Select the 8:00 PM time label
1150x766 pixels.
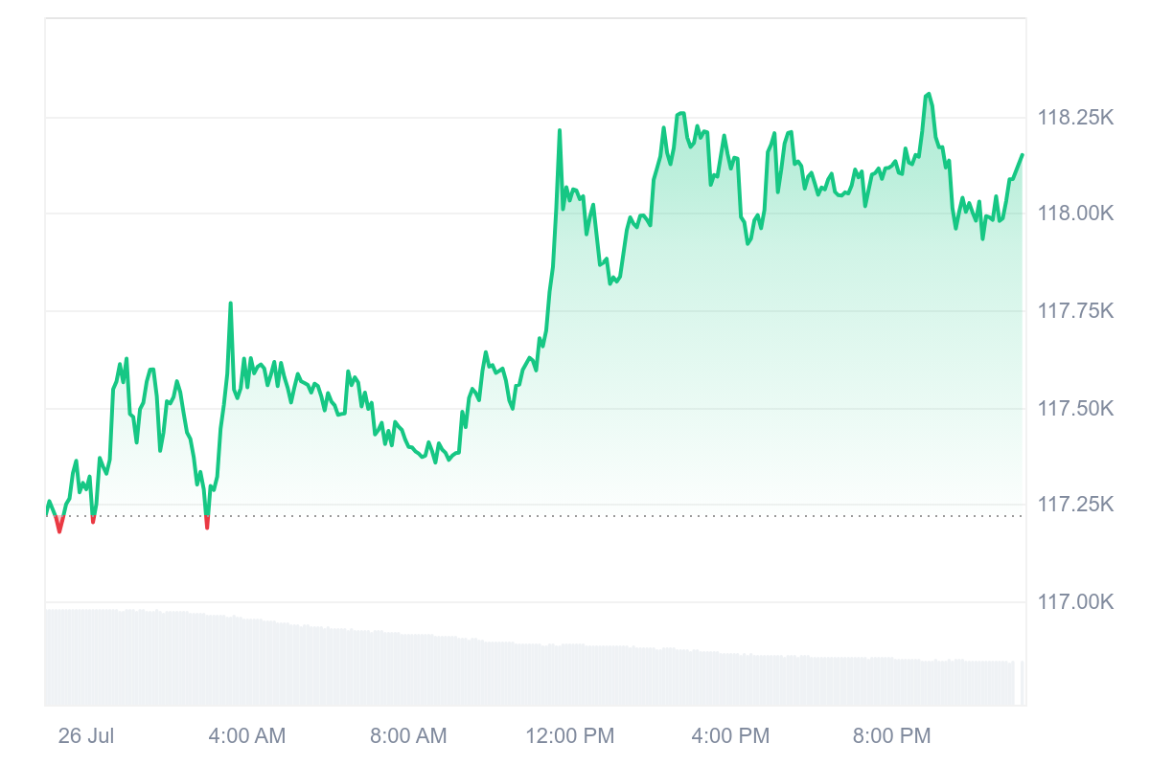[x=891, y=735]
